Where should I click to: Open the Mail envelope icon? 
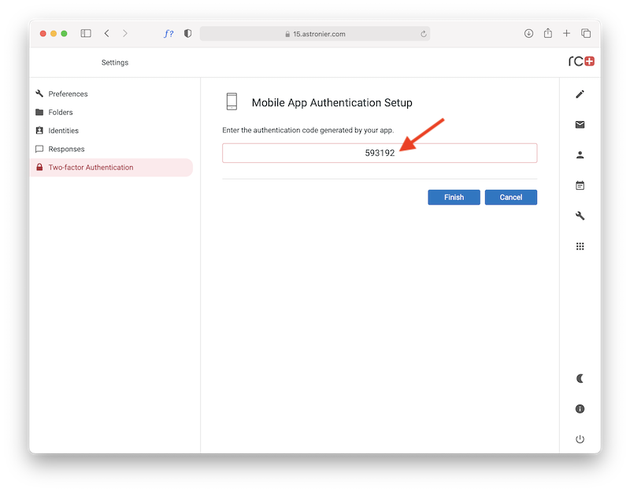pyautogui.click(x=580, y=124)
